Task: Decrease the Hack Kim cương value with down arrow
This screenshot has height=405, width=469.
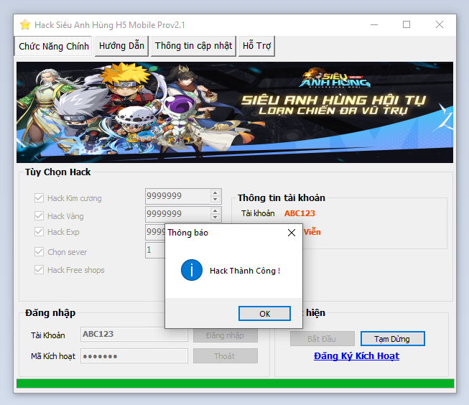Action: click(215, 199)
